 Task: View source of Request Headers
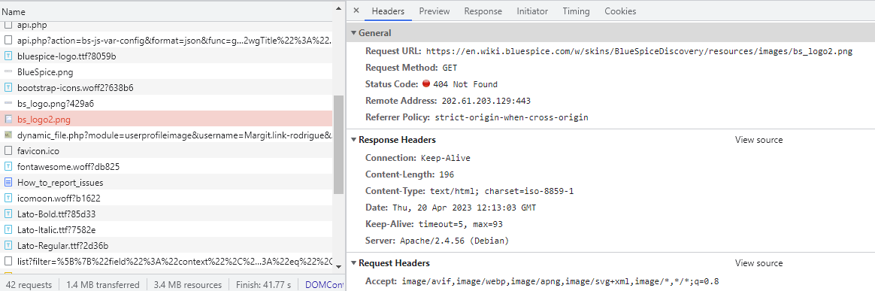point(759,263)
